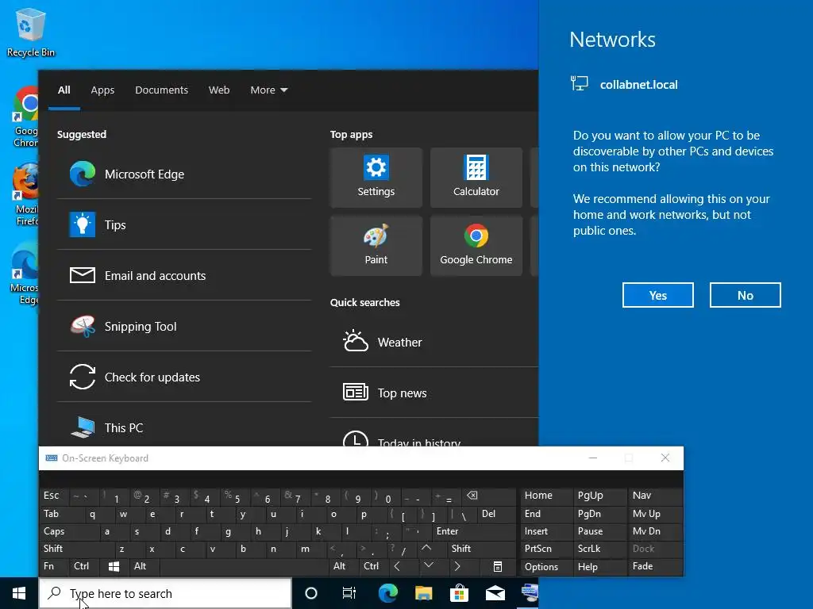This screenshot has width=813, height=609.
Task: Run the Top news quick search
Action: coord(434,393)
